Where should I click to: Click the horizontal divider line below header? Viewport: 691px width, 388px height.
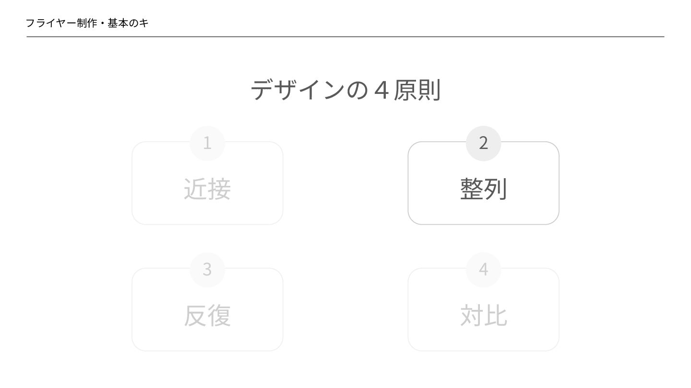point(345,36)
